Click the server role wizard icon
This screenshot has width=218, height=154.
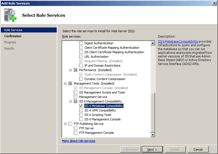coord(10,15)
